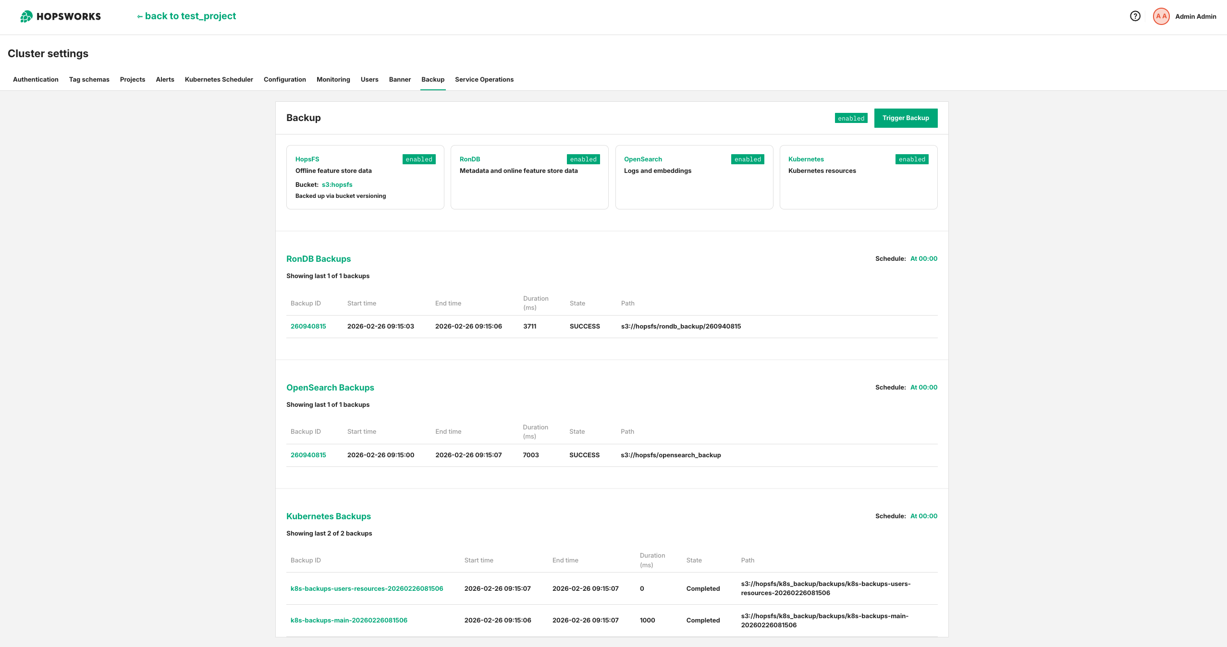Image resolution: width=1227 pixels, height=647 pixels.
Task: Click the RonDB duration value 3711
Action: point(530,327)
